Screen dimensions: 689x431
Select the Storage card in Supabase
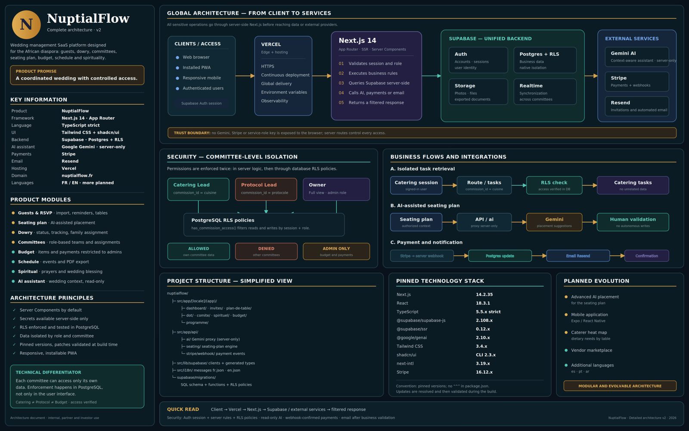(478, 91)
